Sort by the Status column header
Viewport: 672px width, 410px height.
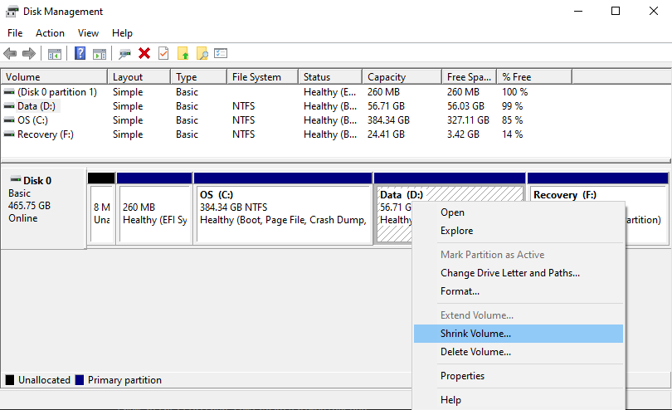point(330,76)
